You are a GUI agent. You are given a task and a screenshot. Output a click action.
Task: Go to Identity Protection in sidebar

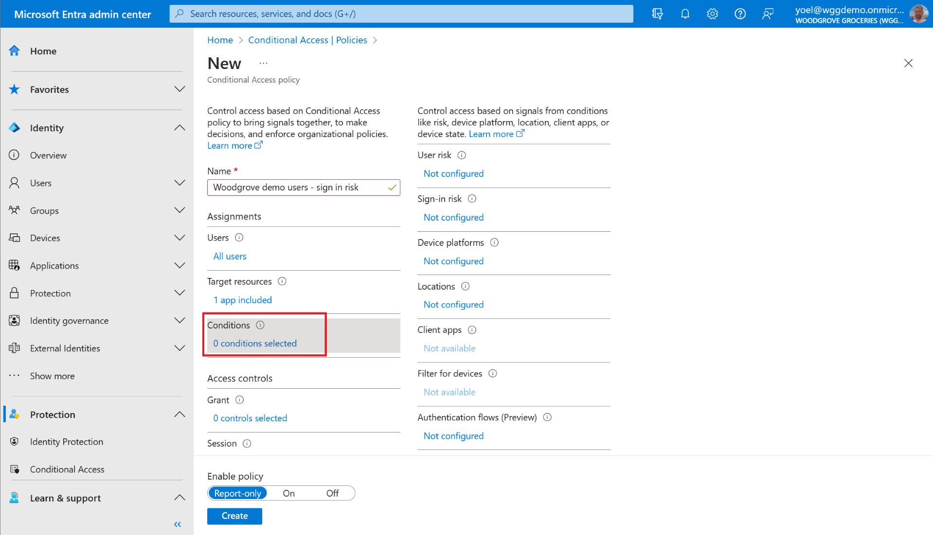pos(67,442)
